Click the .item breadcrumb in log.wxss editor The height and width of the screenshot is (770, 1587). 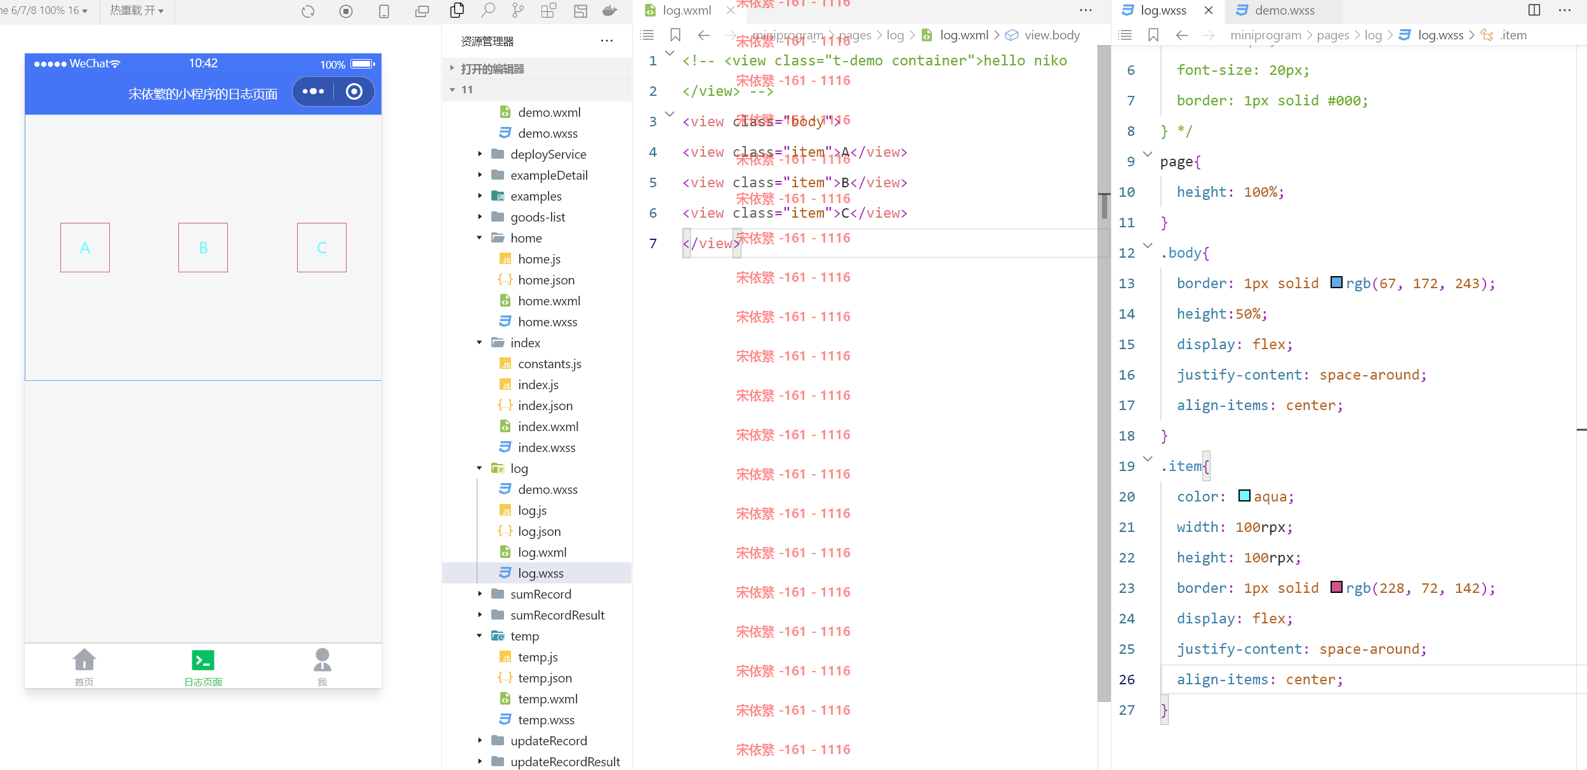(x=1513, y=35)
